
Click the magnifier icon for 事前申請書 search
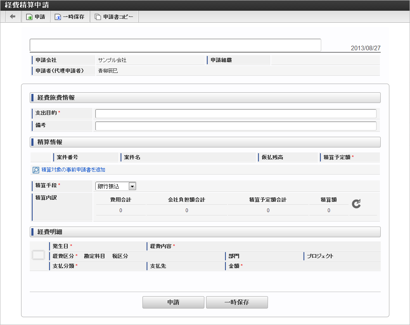(x=36, y=170)
